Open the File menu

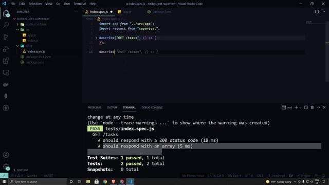coord(13,4)
